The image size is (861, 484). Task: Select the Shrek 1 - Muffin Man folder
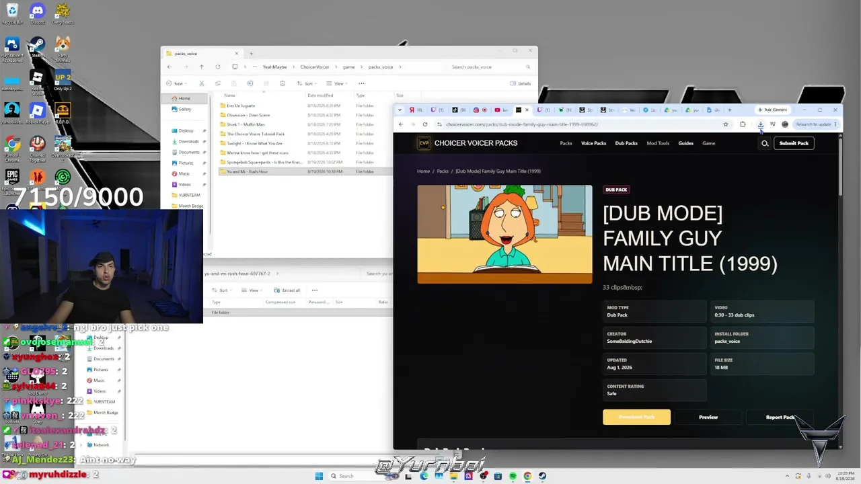(x=246, y=124)
